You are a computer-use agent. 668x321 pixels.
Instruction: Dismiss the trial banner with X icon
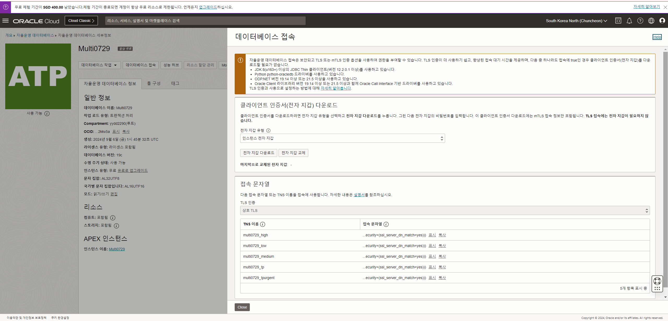665,7
